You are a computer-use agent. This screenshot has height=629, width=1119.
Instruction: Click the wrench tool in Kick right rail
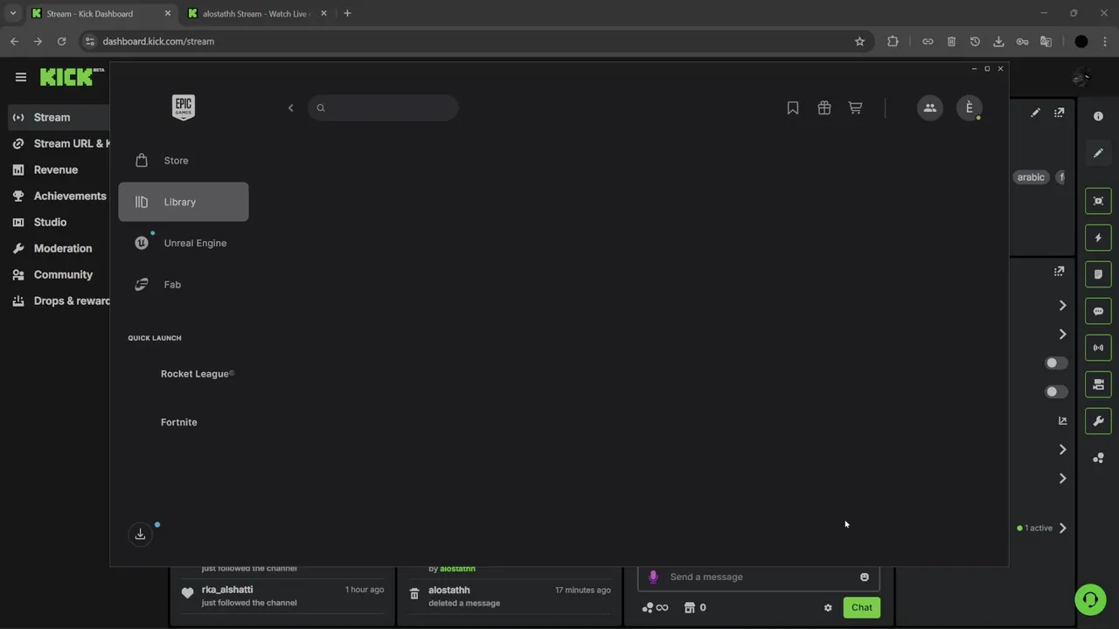(1099, 421)
